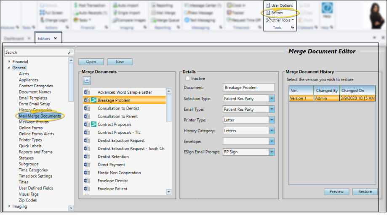
Task: Click the User Options icon in Tools
Action: [268, 5]
